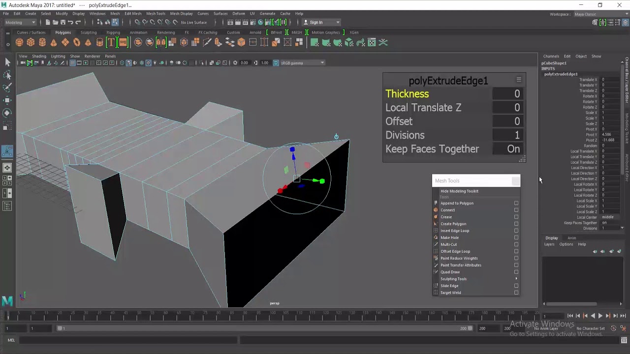Create a polygon cylinder from the shelf

point(42,43)
